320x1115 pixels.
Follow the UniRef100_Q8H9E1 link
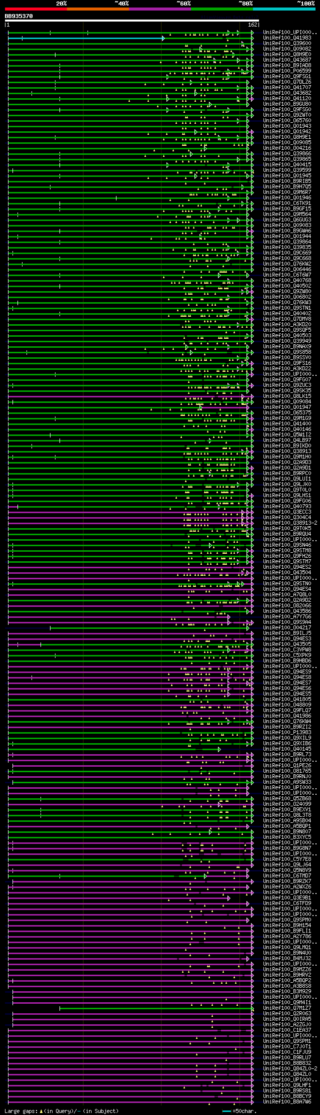click(287, 137)
